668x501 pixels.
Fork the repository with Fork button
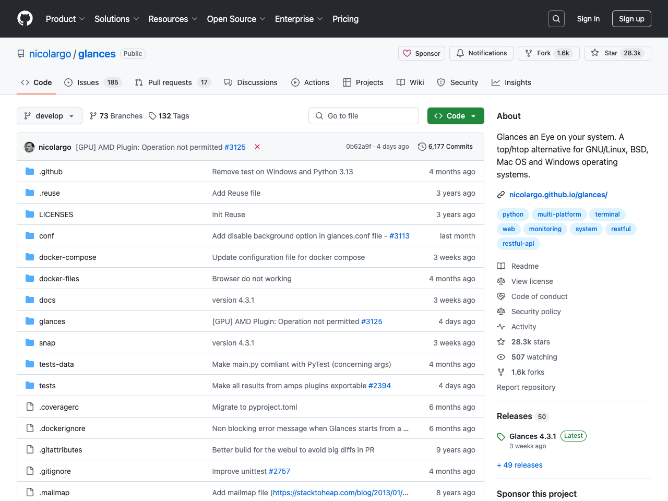[548, 53]
